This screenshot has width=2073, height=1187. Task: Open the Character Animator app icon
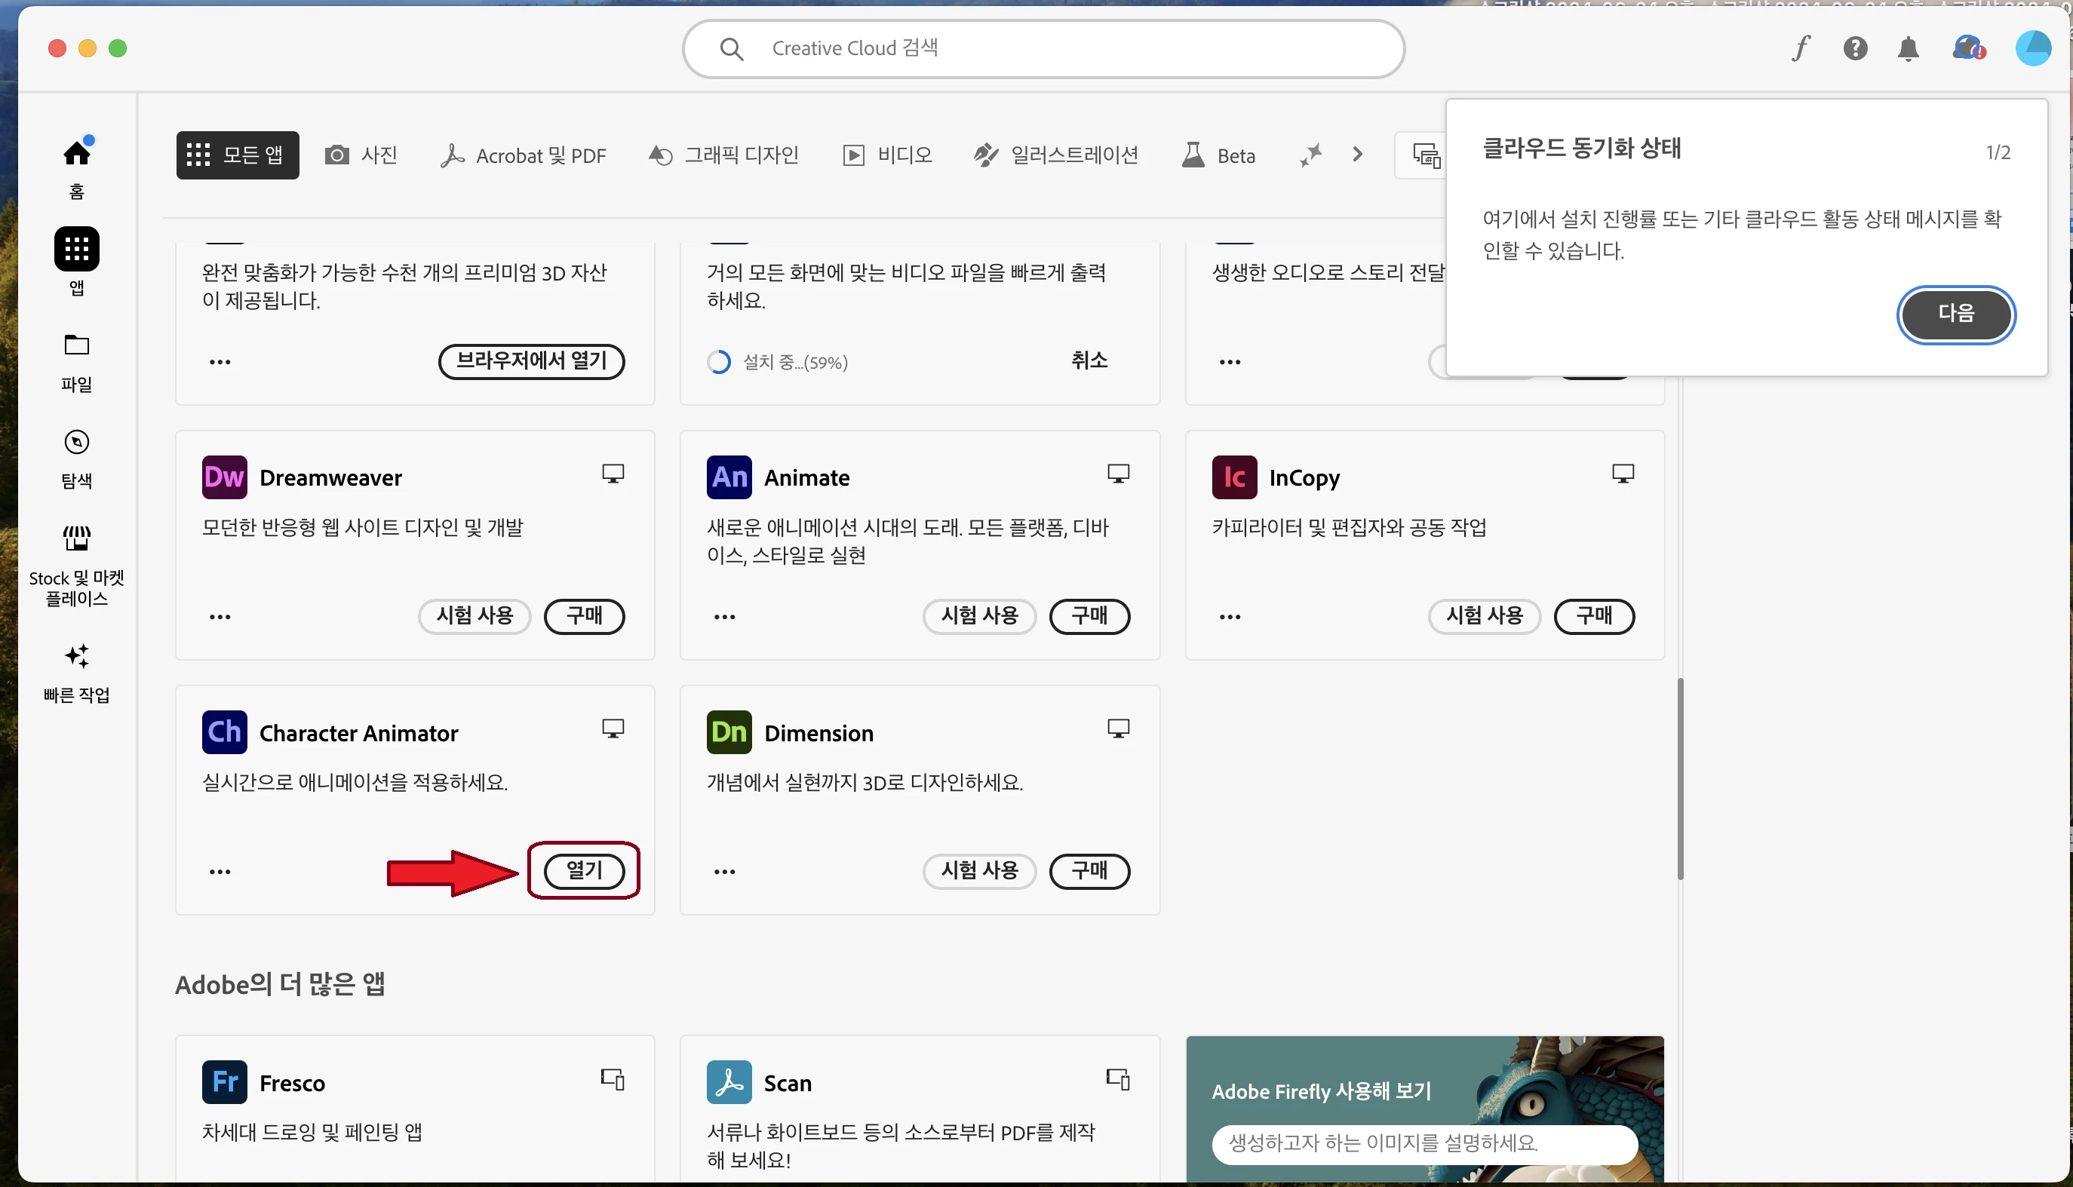coord(224,732)
